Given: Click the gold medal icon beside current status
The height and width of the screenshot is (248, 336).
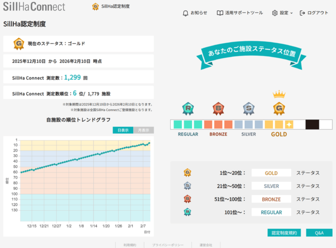Looking at the screenshot, I should click(19, 44).
